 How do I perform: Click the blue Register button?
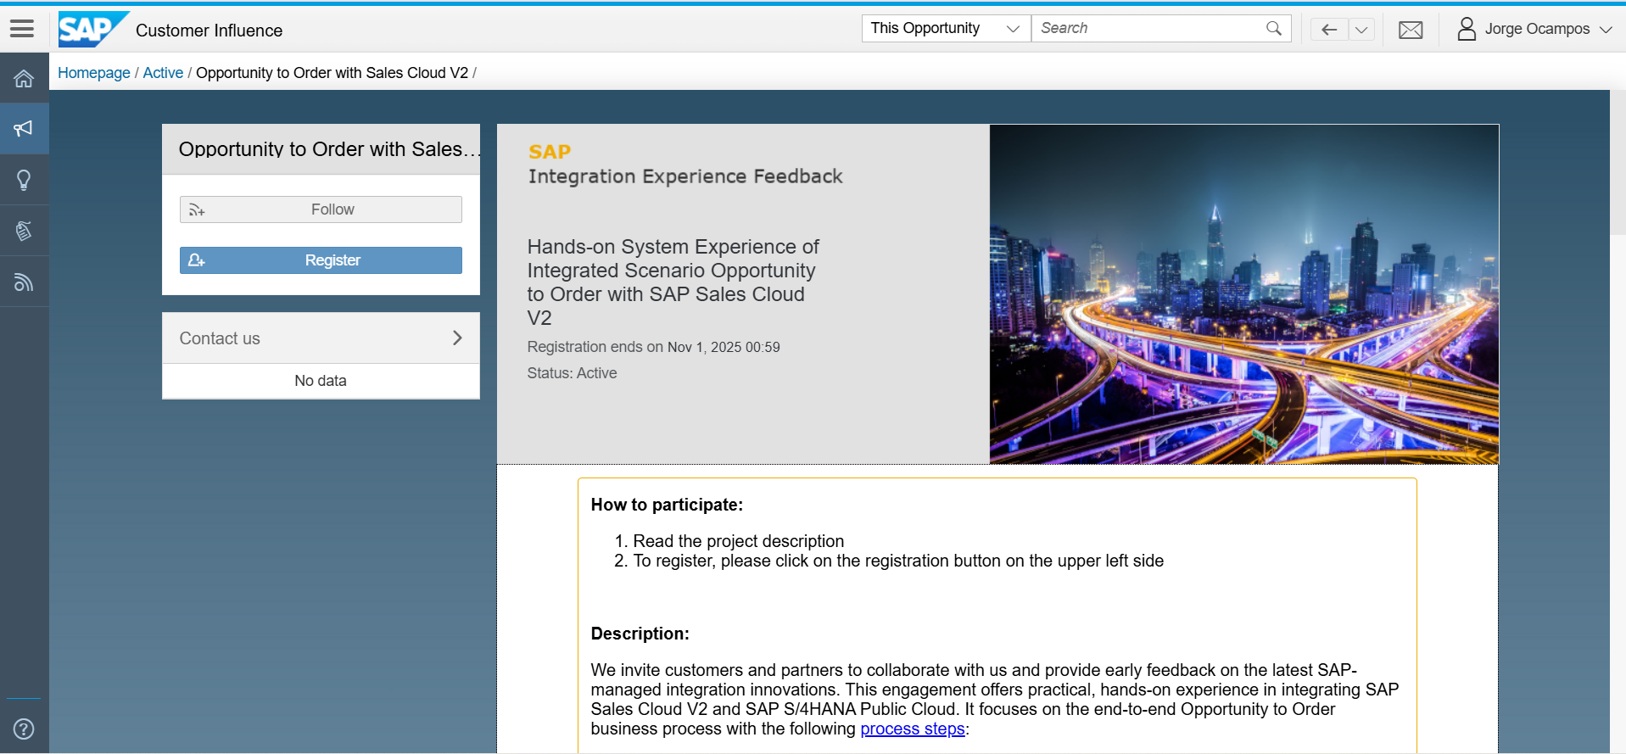[321, 260]
